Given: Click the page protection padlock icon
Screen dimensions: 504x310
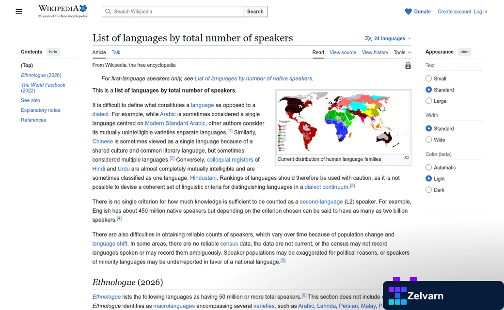Looking at the screenshot, I should pos(408,65).
